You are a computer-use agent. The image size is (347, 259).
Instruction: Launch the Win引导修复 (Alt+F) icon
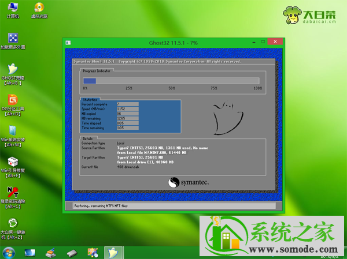point(13,167)
